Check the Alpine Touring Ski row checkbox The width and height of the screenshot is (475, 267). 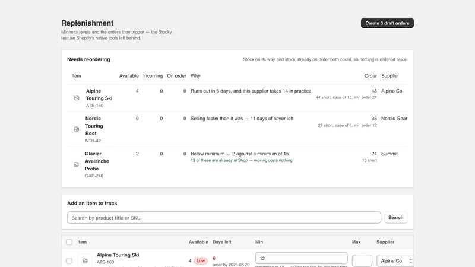tap(69, 260)
